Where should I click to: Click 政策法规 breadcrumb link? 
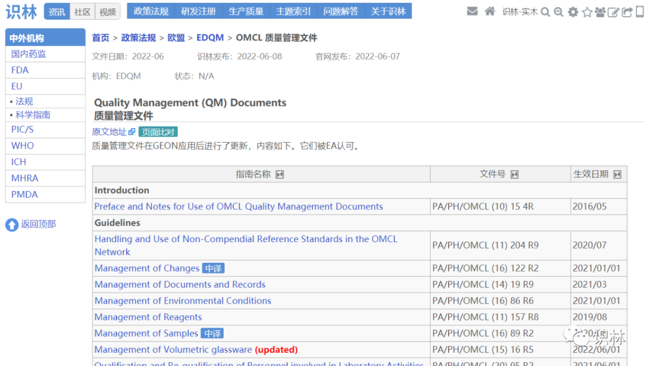coord(138,38)
